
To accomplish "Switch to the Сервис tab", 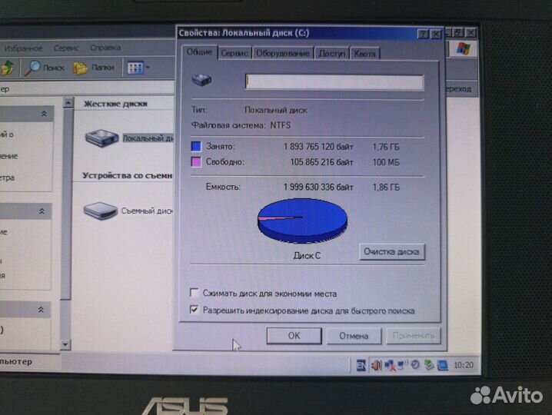I will (234, 53).
